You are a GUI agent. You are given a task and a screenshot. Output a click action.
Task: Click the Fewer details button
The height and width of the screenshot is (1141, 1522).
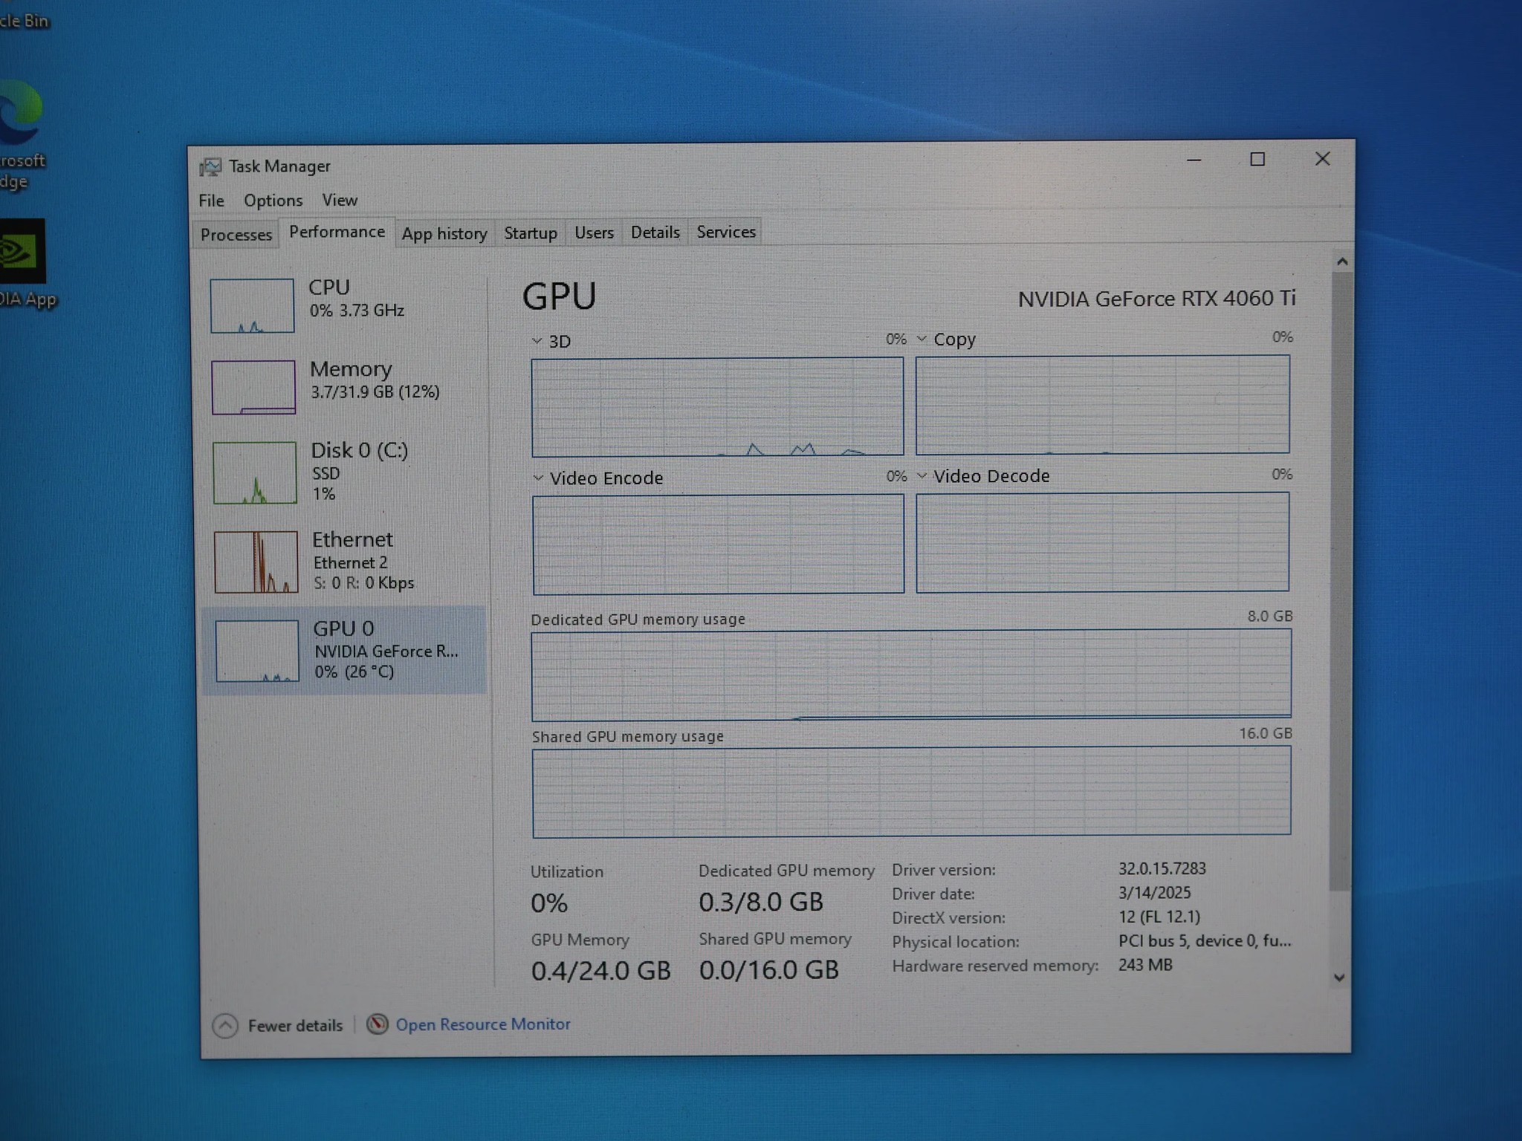[294, 1026]
